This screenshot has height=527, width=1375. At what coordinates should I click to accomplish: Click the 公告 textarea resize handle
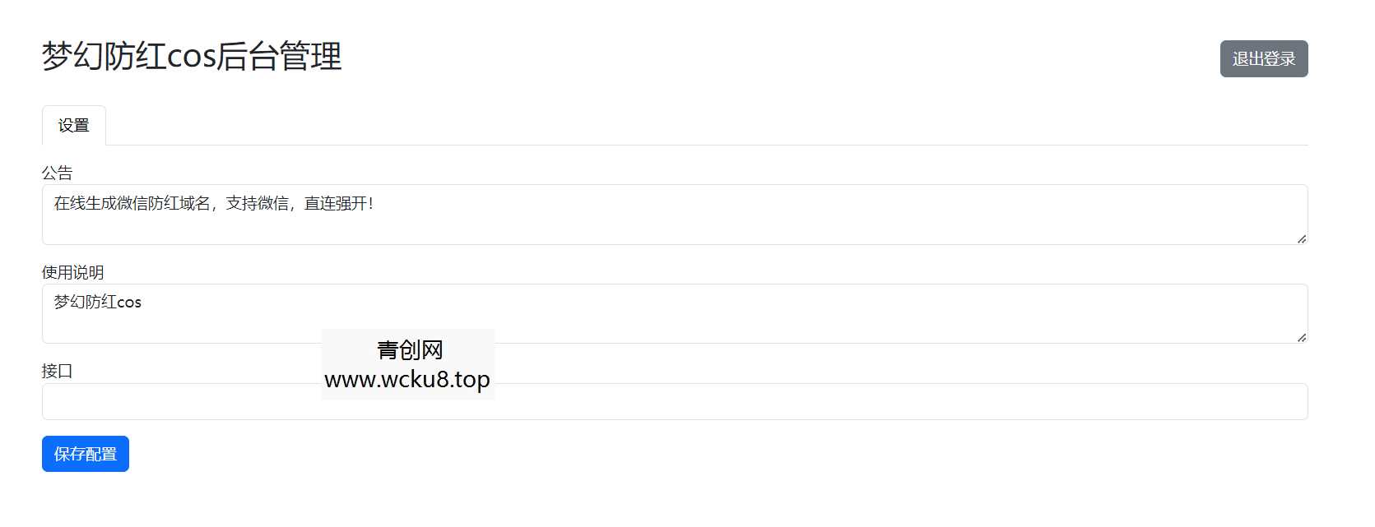click(1301, 238)
